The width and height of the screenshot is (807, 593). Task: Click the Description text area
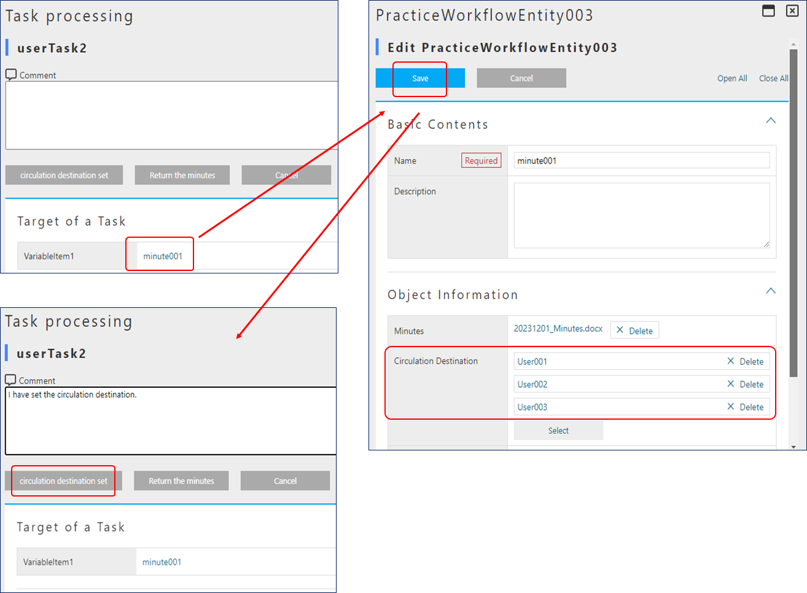click(641, 215)
